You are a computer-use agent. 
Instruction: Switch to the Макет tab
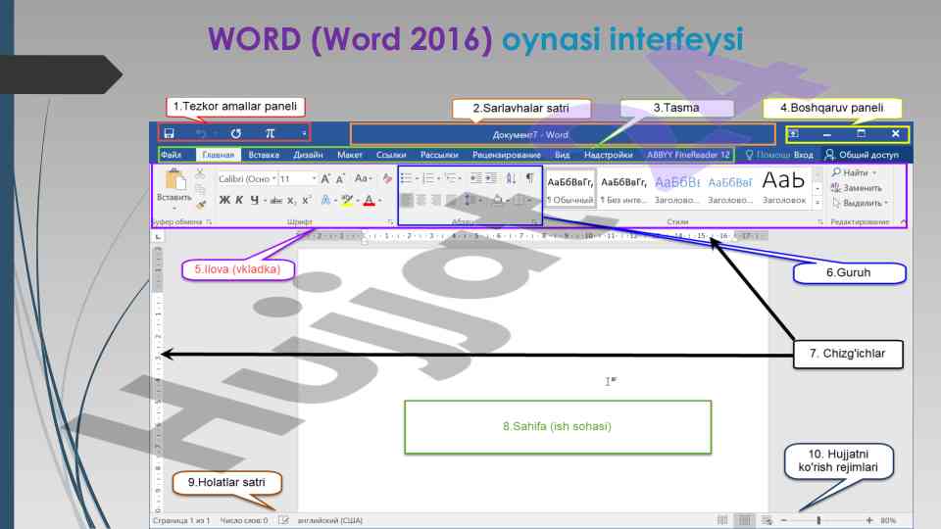pyautogui.click(x=349, y=155)
